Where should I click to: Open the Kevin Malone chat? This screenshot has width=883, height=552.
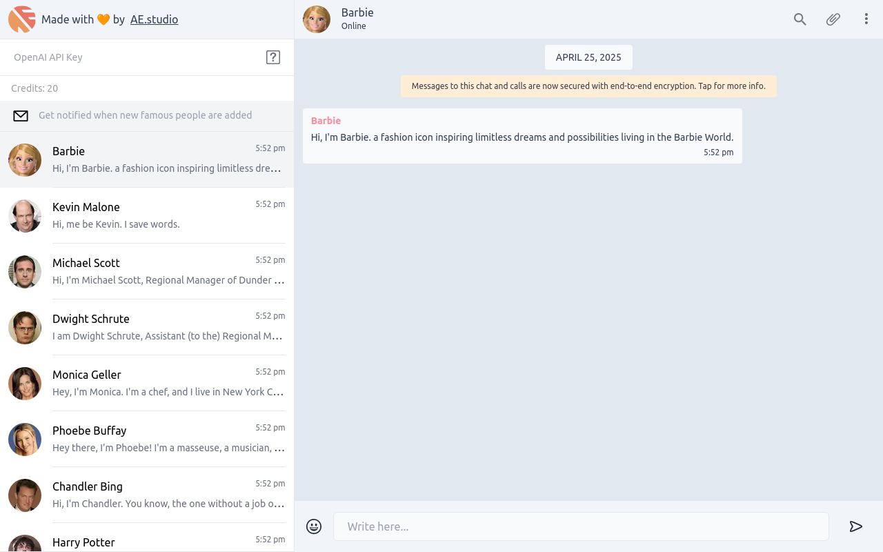click(x=147, y=215)
